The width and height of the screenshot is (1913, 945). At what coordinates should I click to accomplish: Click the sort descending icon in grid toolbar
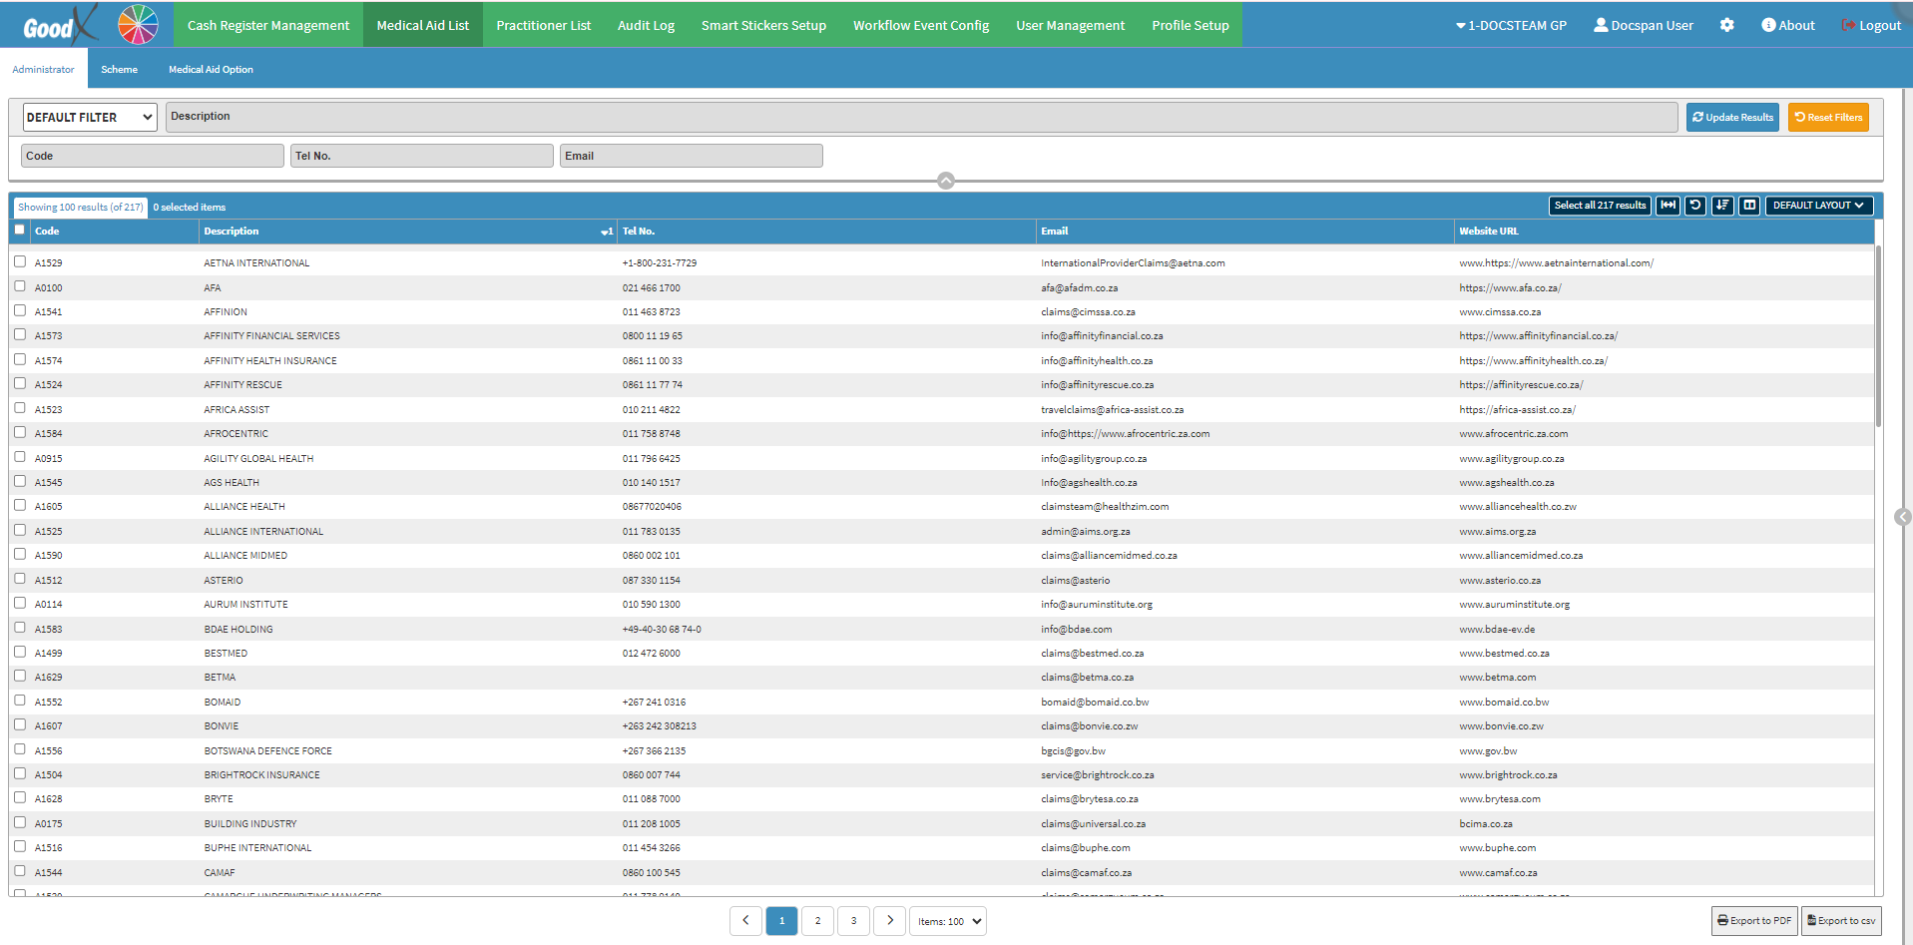point(1721,206)
